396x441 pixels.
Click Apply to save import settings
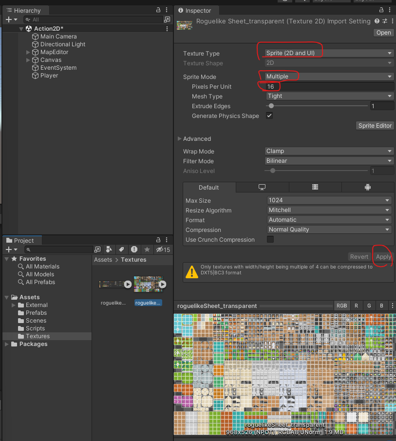(384, 257)
